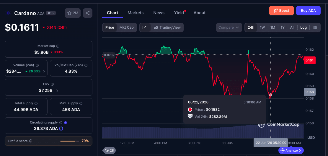The height and width of the screenshot is (156, 328).
Task: Select 1M time range
Action: pyautogui.click(x=272, y=27)
